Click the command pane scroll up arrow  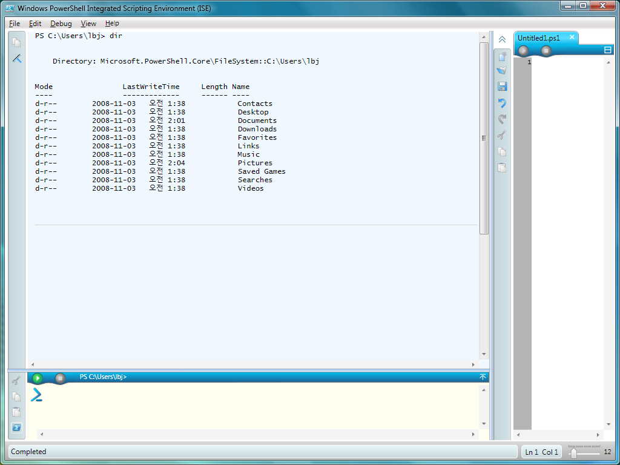click(x=484, y=390)
